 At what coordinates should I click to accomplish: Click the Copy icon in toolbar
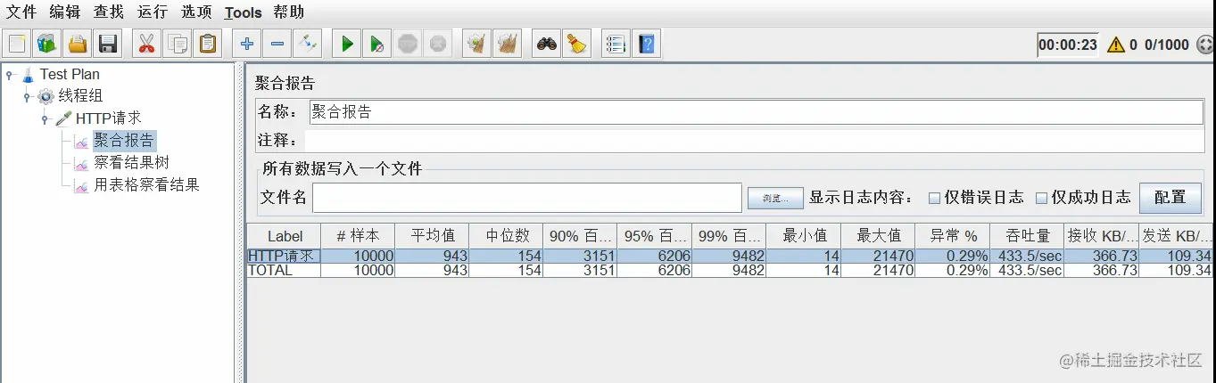tap(178, 43)
